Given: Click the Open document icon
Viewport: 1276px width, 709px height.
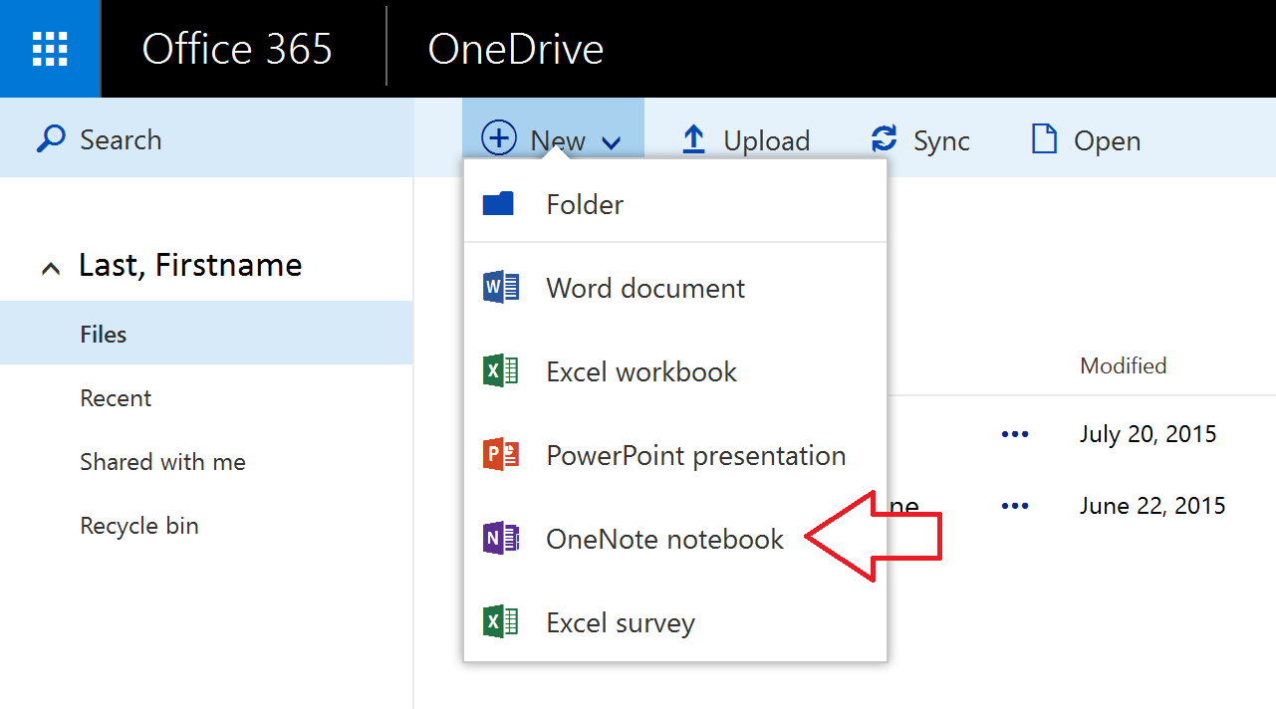Looking at the screenshot, I should pos(1044,139).
